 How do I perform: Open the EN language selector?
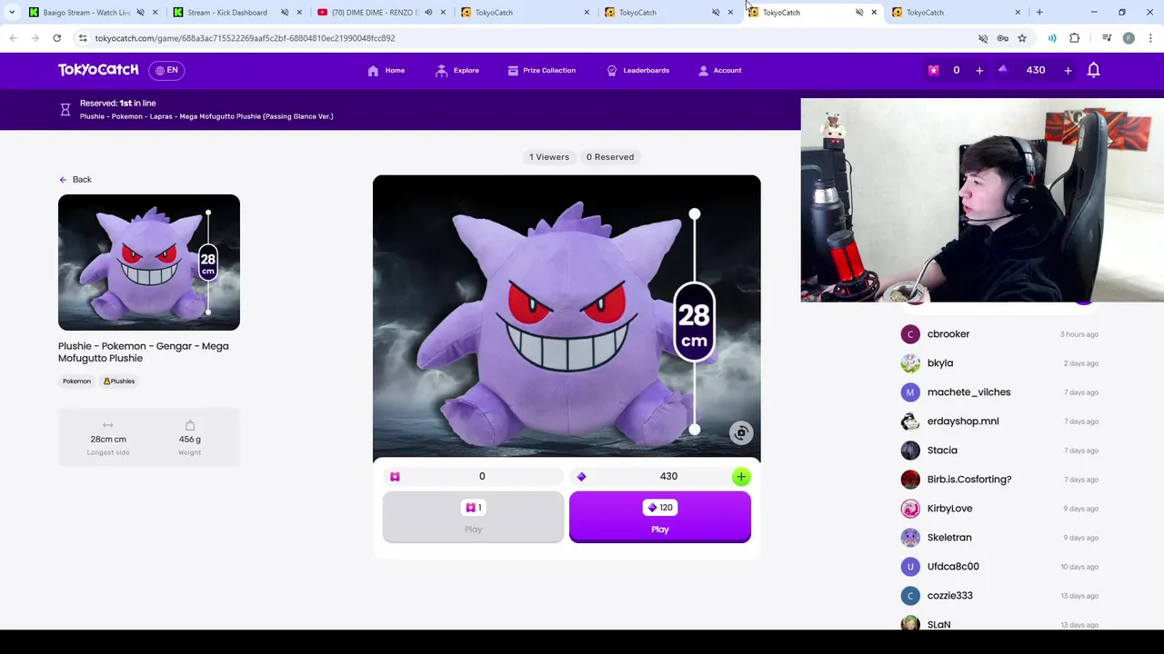click(166, 70)
